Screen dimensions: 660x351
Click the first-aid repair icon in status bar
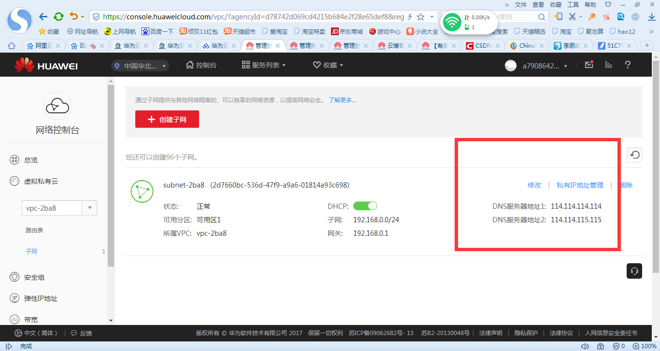click(x=601, y=346)
